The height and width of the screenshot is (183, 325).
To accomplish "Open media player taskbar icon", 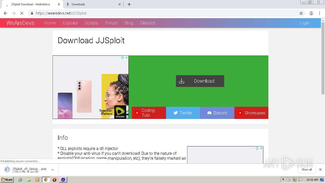I will point(37,180).
